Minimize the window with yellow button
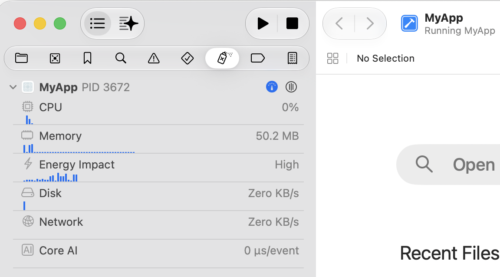The width and height of the screenshot is (500, 277). click(40, 23)
